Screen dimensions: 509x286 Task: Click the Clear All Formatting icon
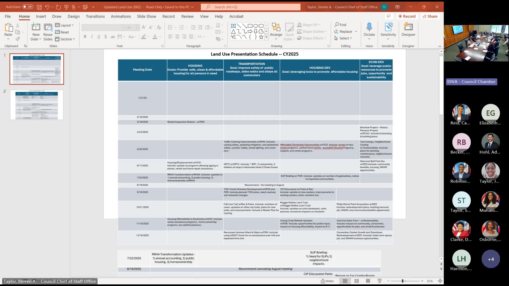click(x=159, y=27)
